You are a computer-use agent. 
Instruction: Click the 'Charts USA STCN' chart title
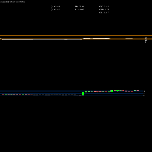click(x=17, y=2)
